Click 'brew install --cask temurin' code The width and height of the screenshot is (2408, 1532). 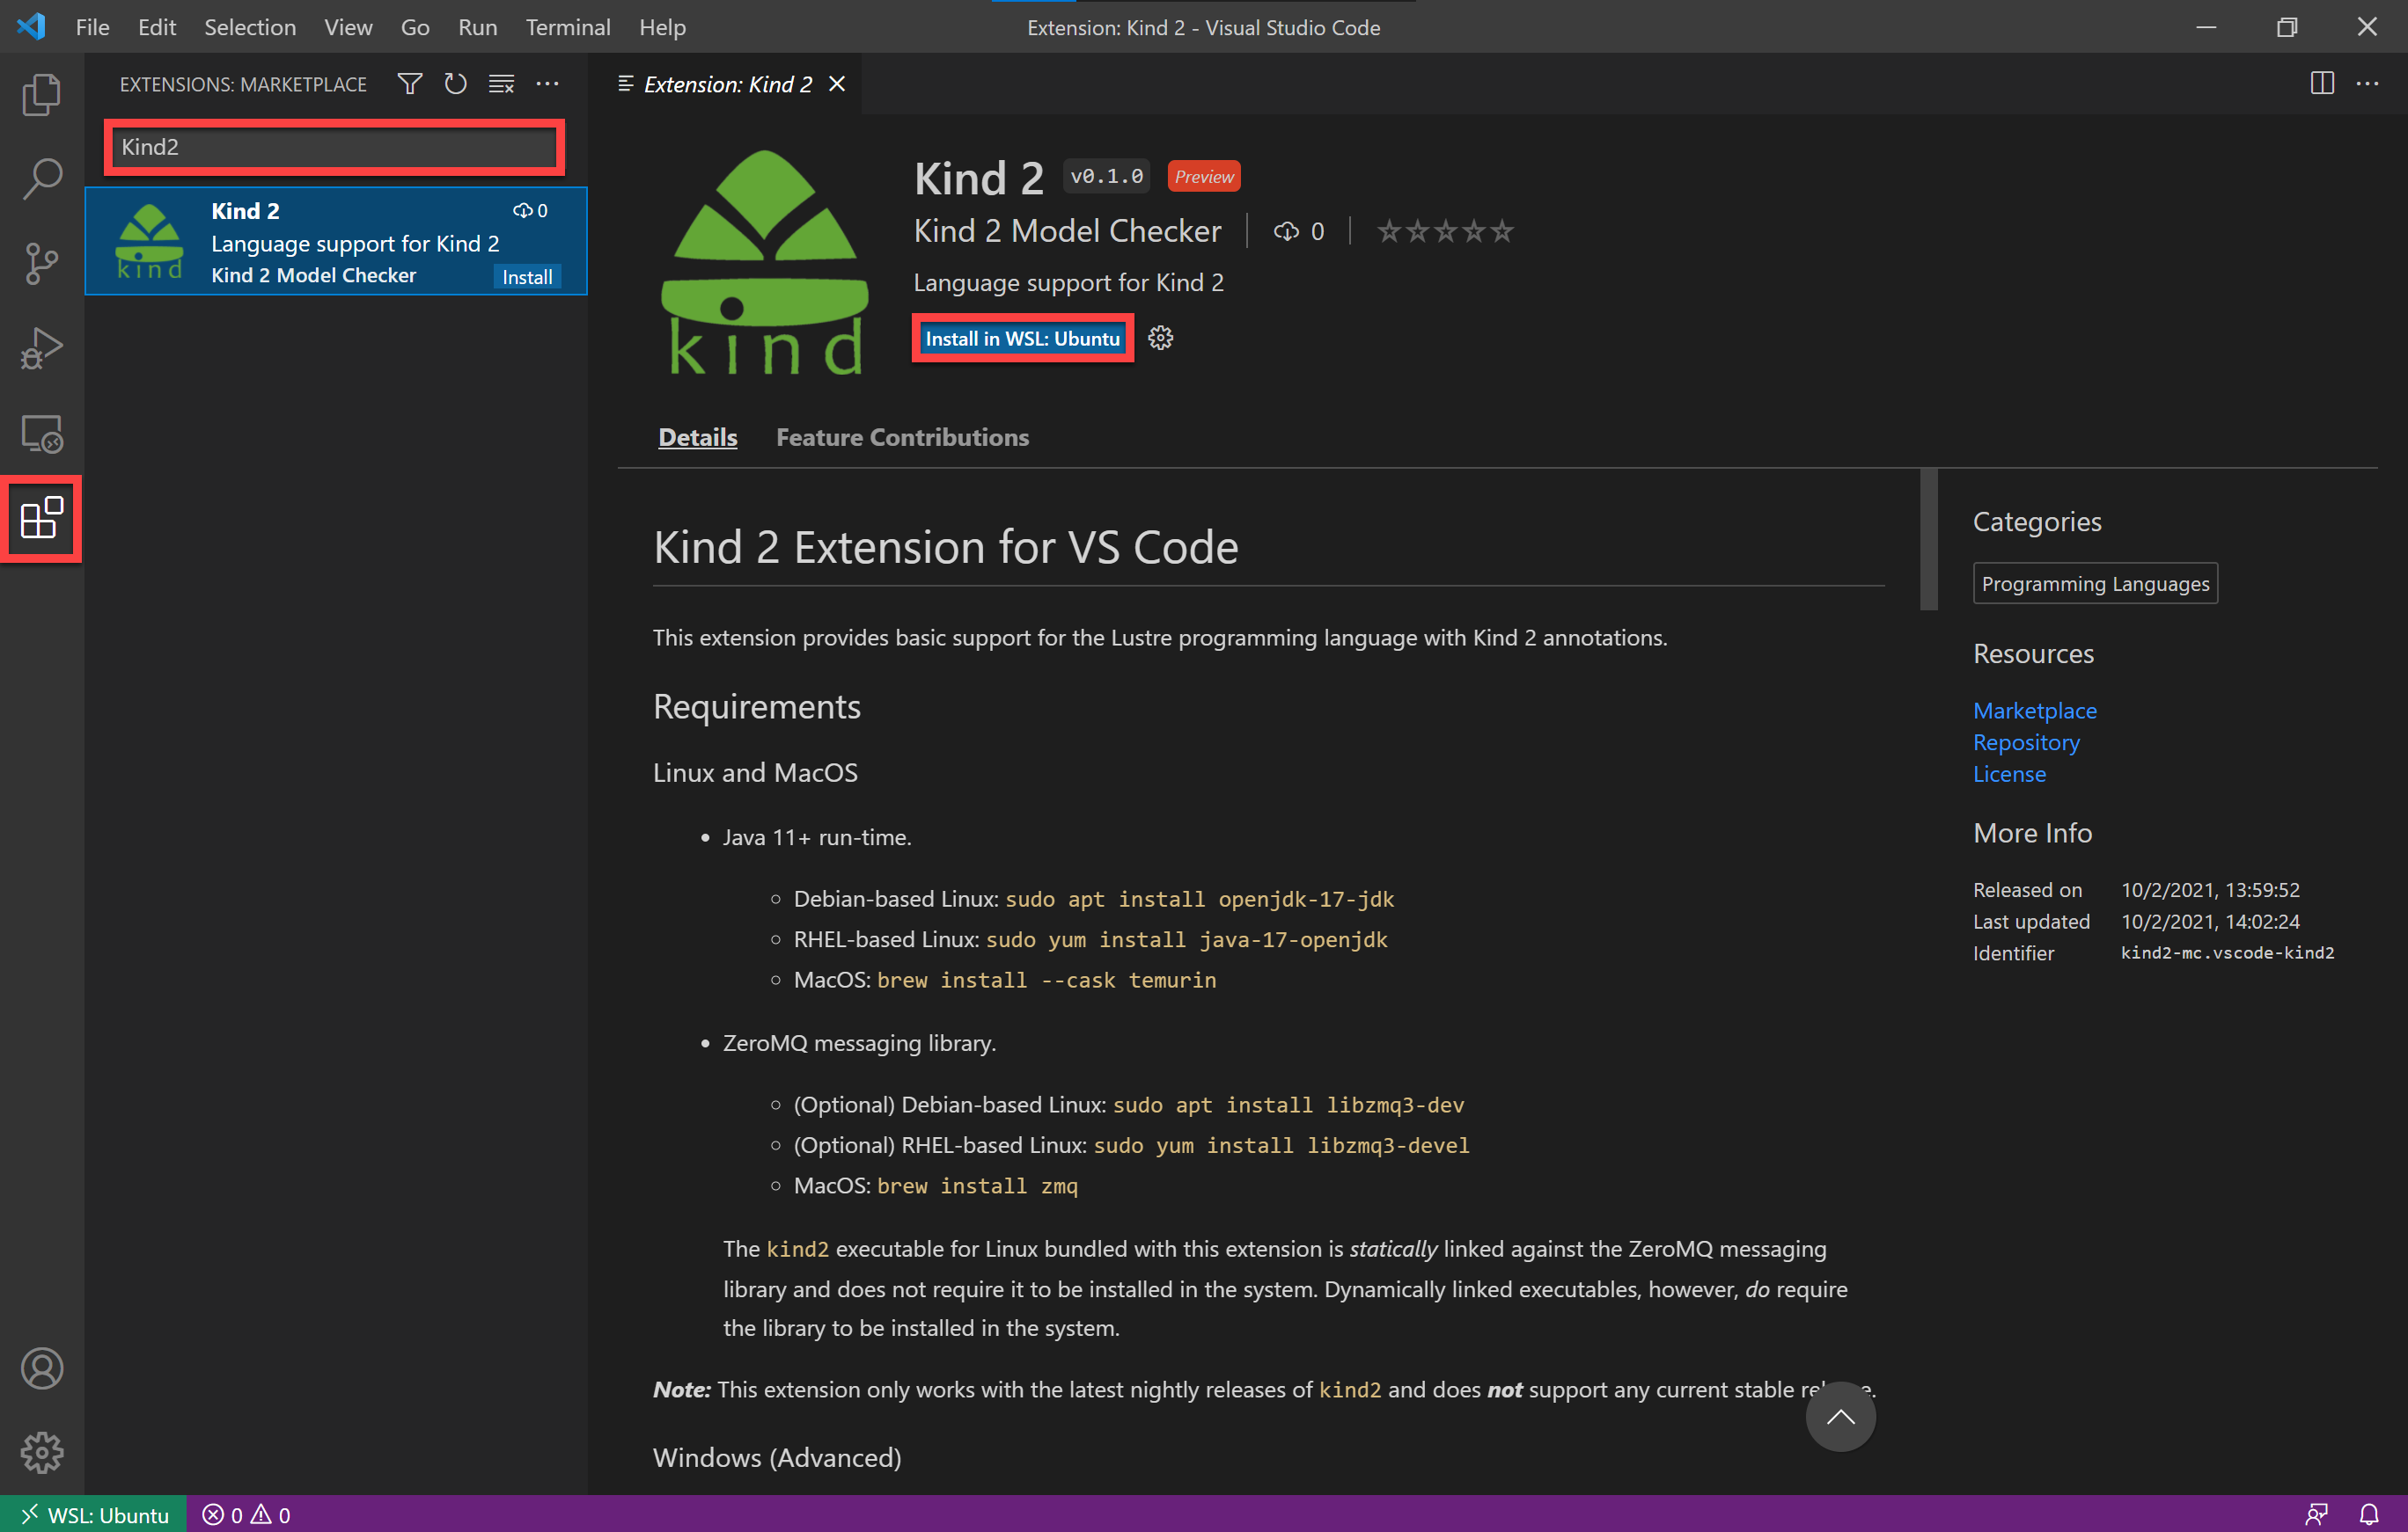point(1046,980)
